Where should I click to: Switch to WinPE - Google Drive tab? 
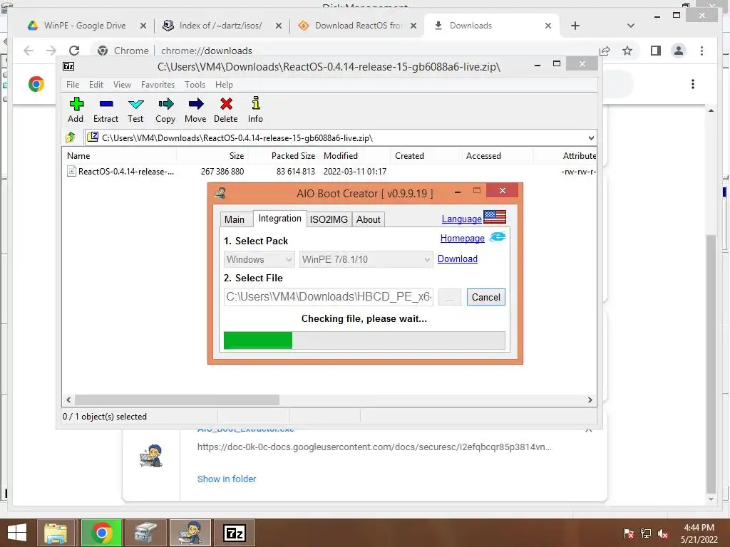[x=85, y=26]
